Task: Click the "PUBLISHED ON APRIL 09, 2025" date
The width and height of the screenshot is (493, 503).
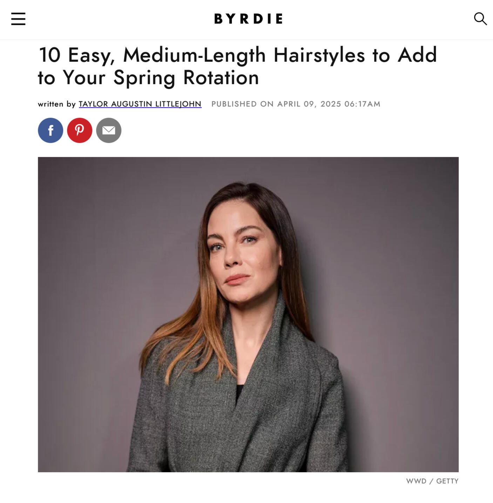Action: pos(276,104)
